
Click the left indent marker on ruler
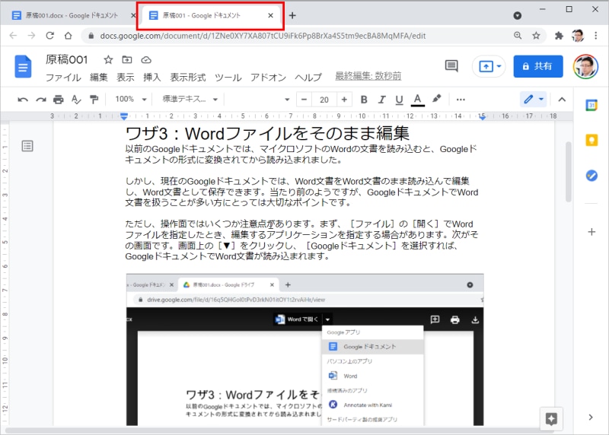[x=124, y=116]
